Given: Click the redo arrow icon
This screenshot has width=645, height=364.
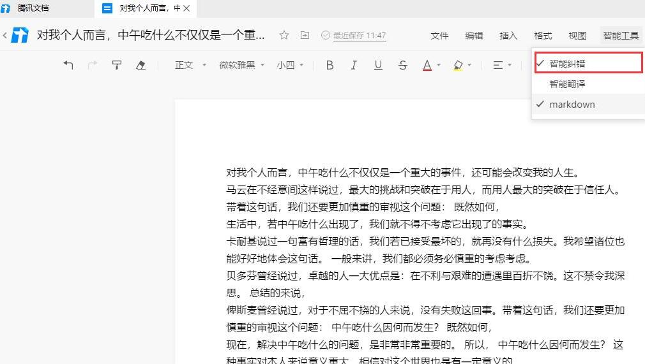Looking at the screenshot, I should 93,64.
